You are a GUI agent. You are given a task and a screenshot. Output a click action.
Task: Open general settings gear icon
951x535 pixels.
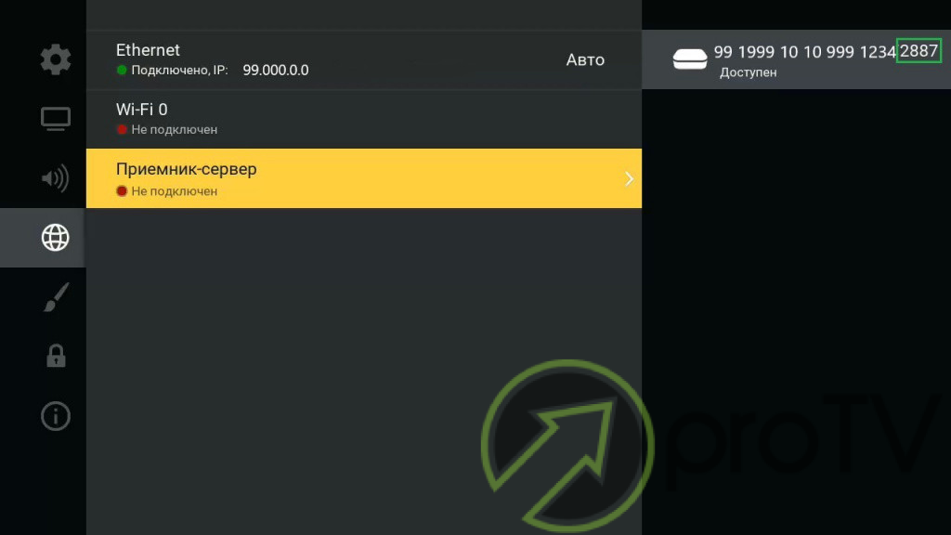click(x=55, y=59)
